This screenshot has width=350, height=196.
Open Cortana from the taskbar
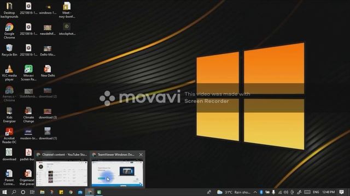click(23, 192)
